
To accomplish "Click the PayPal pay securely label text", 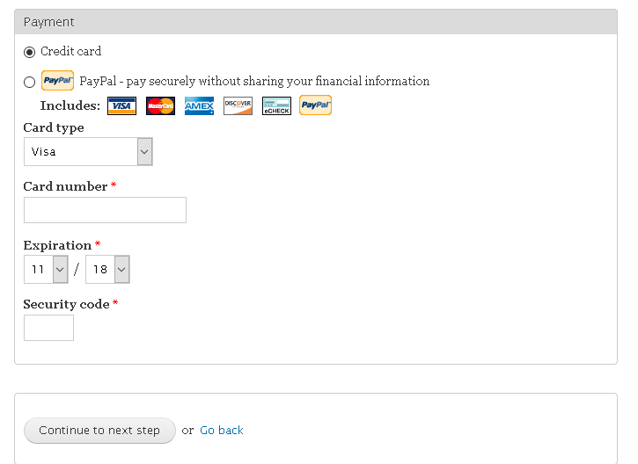I will pos(254,81).
